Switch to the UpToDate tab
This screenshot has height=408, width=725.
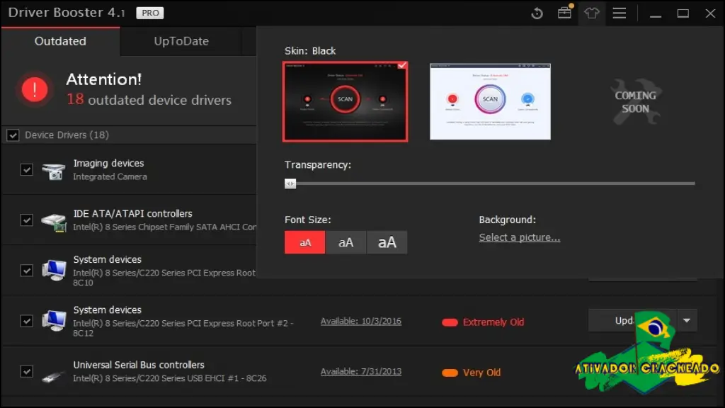point(181,41)
